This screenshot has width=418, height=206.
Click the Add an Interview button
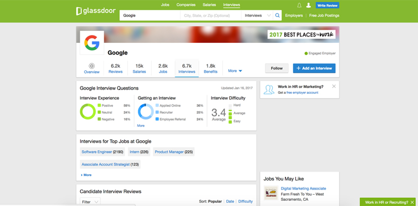coord(314,68)
